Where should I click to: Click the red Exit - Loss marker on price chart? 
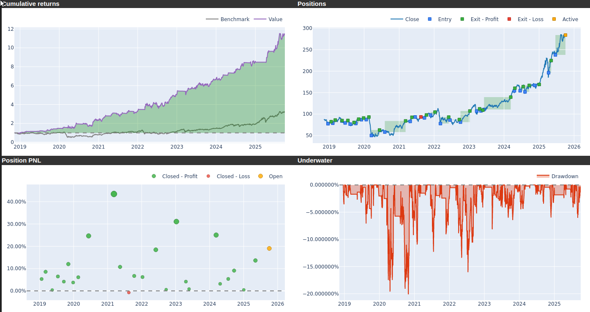[x=421, y=117]
